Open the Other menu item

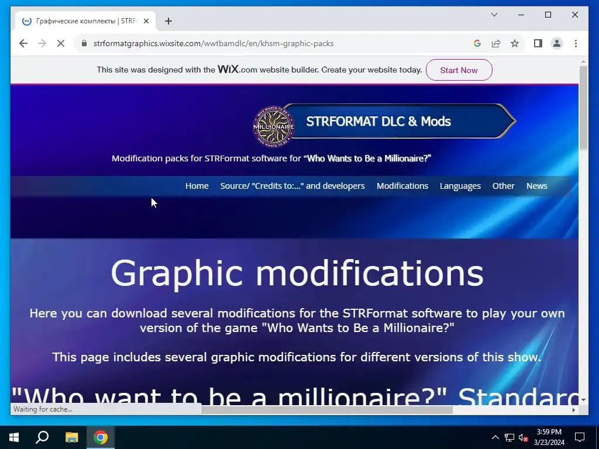point(503,186)
